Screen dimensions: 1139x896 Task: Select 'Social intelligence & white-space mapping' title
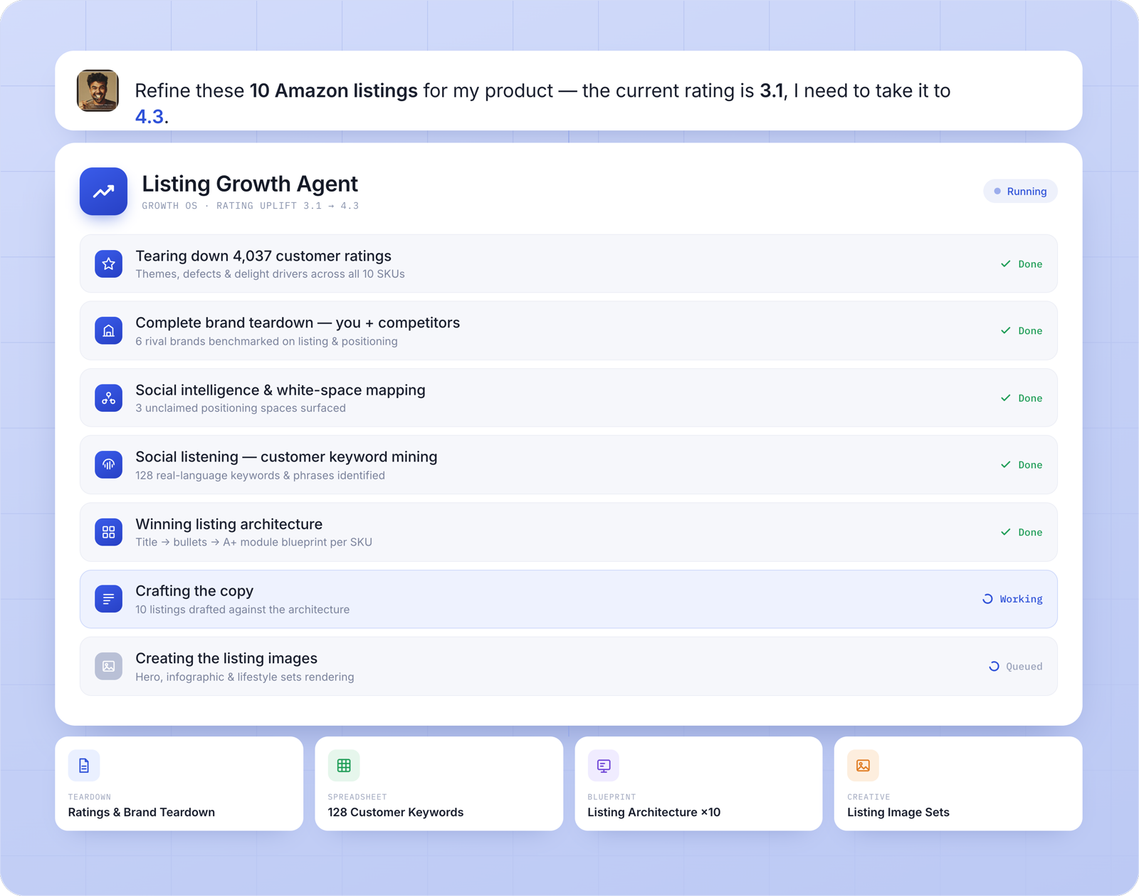(280, 390)
